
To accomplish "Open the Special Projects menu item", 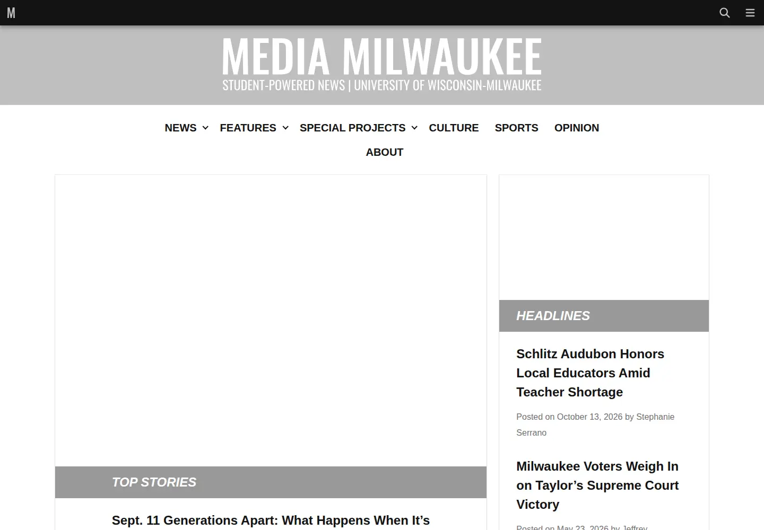I will tap(352, 128).
